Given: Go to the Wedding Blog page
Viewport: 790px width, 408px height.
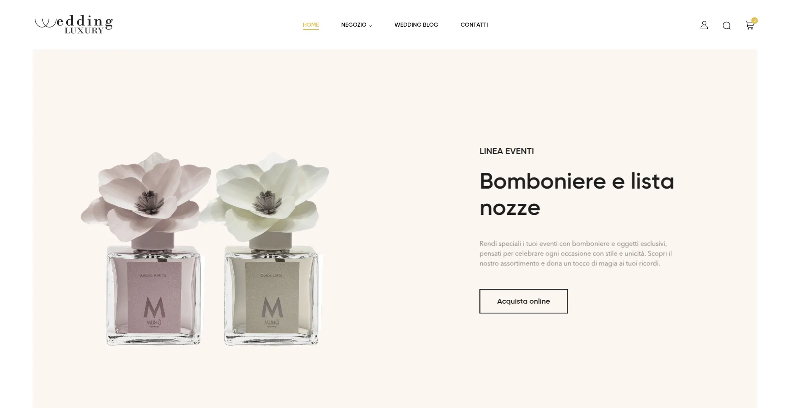Looking at the screenshot, I should pos(416,25).
